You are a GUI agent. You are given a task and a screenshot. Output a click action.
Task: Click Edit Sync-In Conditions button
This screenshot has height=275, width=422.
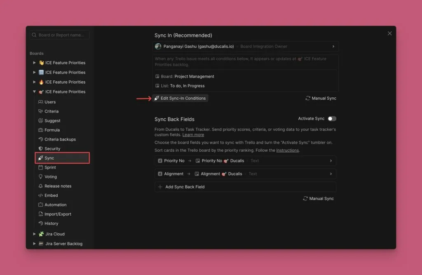180,98
